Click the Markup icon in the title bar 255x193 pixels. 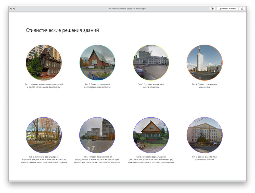[212, 9]
